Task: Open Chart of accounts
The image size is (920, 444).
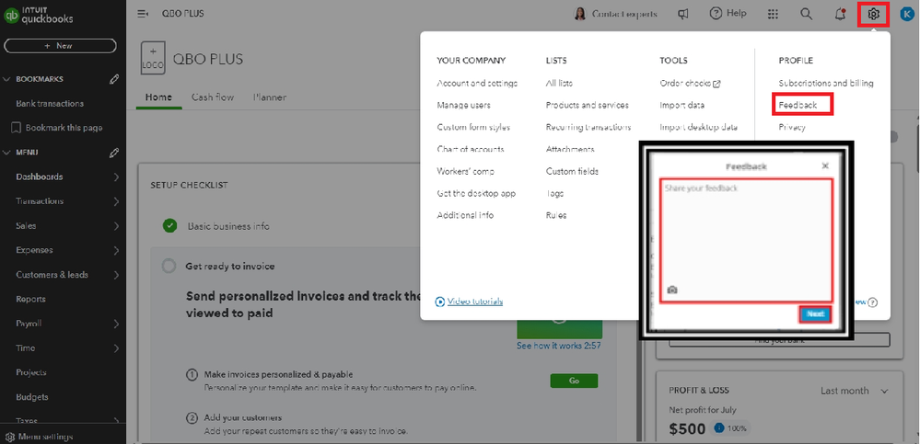Action: coord(470,149)
